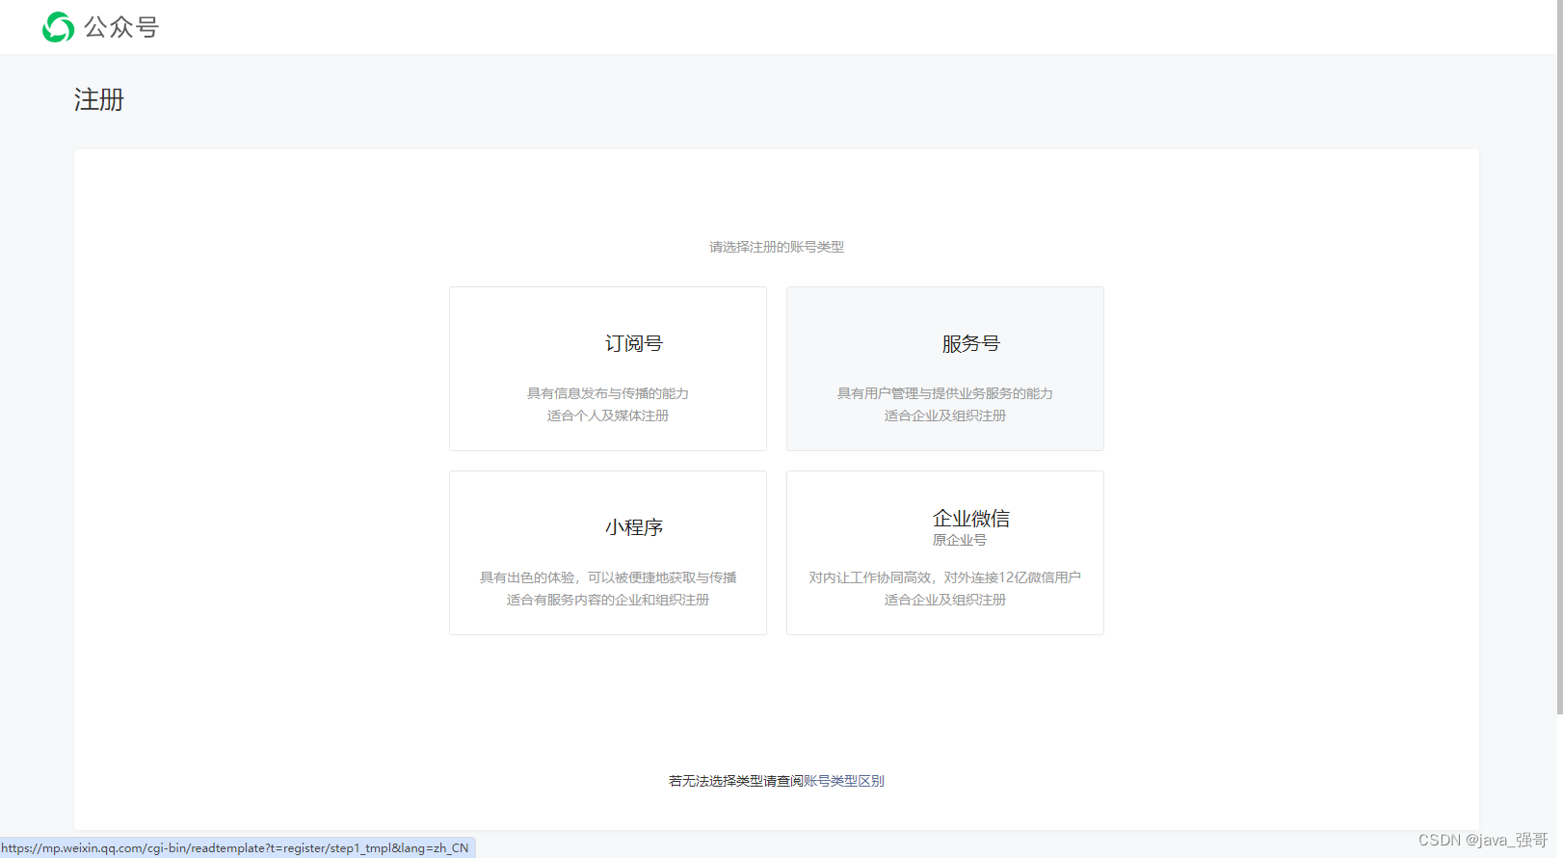The height and width of the screenshot is (858, 1563).
Task: Click the green WeChat Official Account logo icon
Action: pyautogui.click(x=58, y=27)
